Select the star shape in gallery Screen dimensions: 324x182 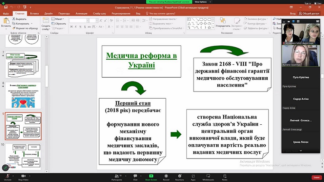click(209, 27)
